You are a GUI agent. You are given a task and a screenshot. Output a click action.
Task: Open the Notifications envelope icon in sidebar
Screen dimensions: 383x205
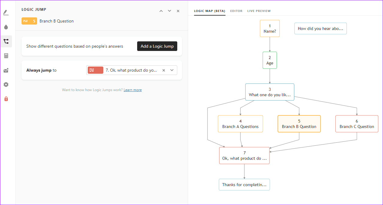coord(6,70)
